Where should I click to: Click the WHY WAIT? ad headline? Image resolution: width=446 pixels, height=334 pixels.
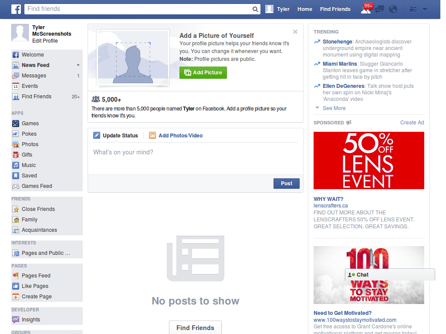point(328,199)
